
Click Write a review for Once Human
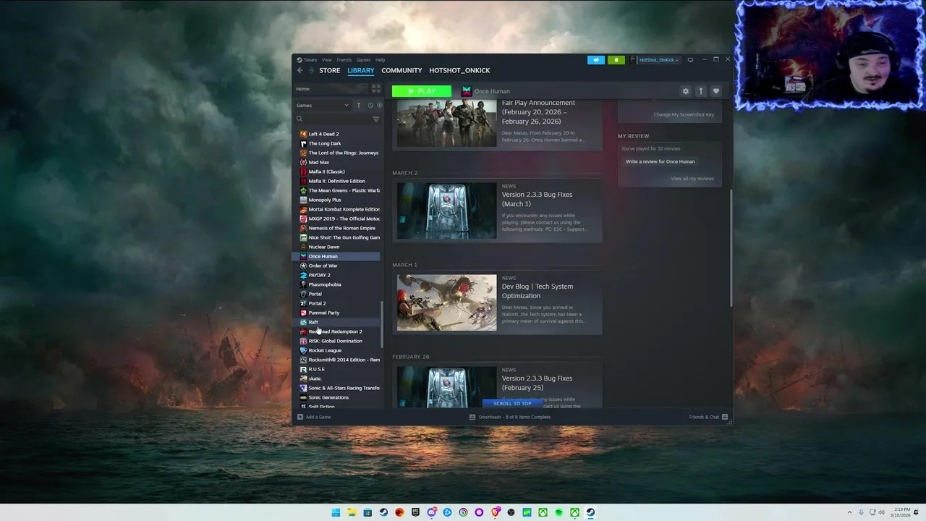click(660, 161)
